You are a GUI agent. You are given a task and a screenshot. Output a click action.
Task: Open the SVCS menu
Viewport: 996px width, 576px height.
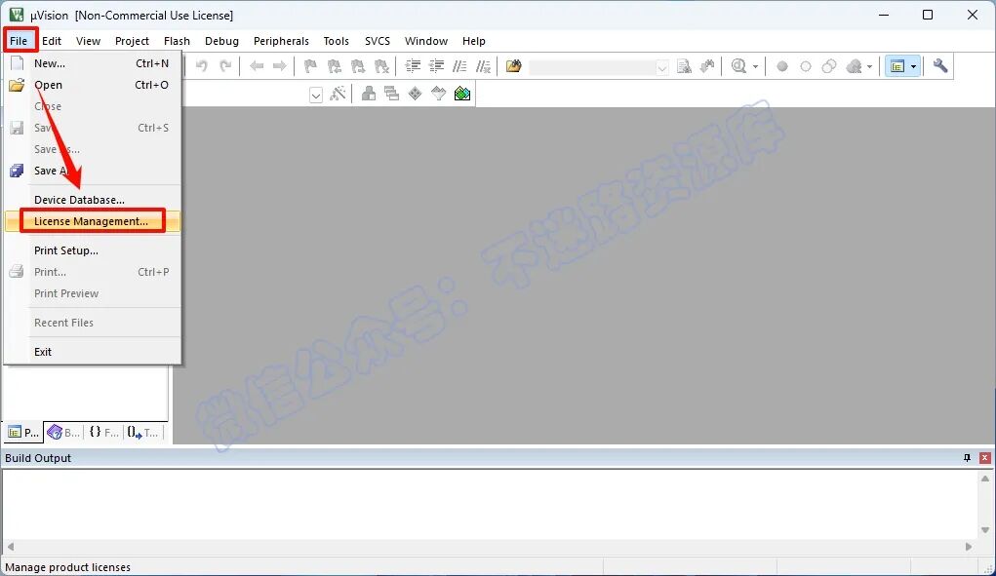click(378, 41)
